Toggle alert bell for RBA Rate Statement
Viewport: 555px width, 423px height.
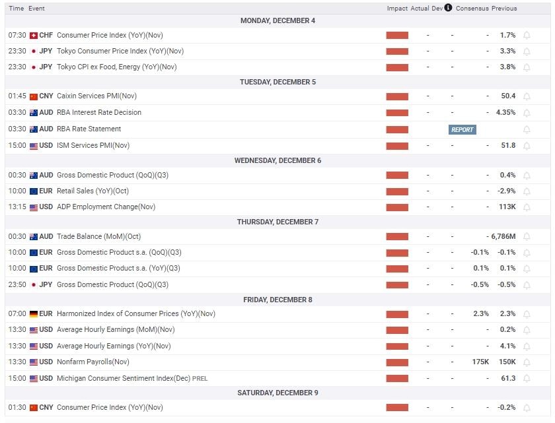tap(527, 130)
